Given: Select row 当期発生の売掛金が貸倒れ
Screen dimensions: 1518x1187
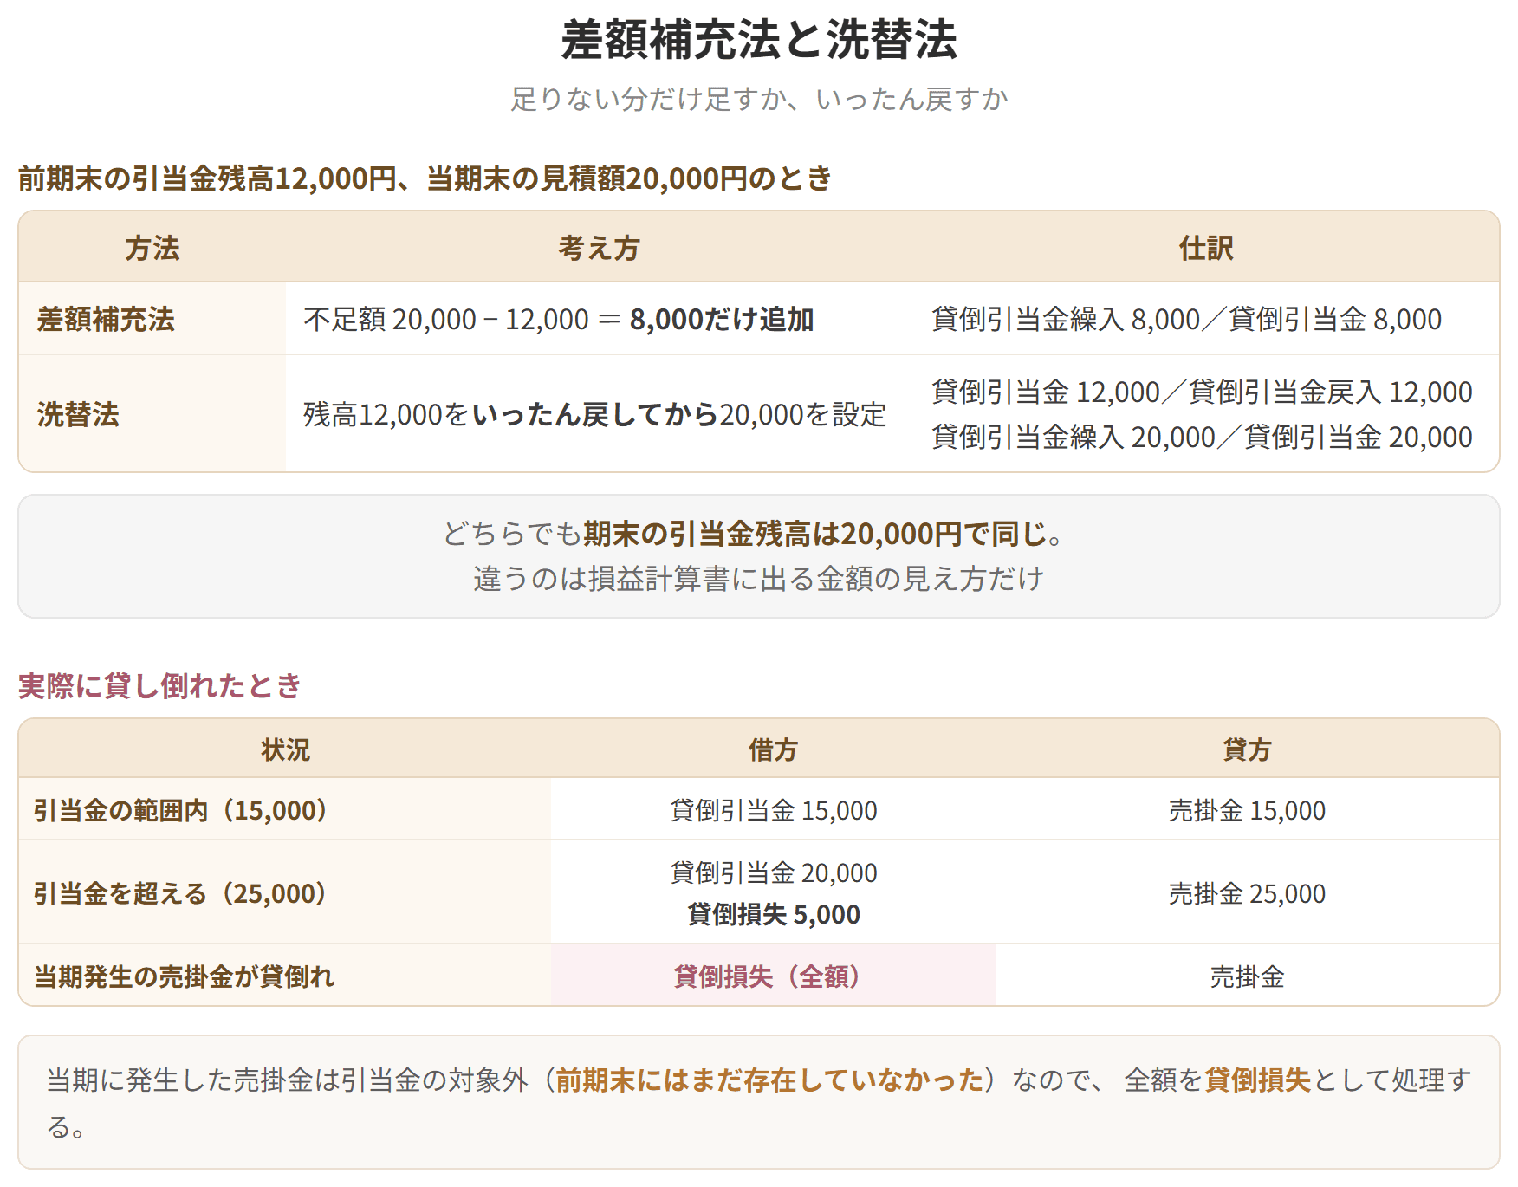Looking at the screenshot, I should [759, 976].
